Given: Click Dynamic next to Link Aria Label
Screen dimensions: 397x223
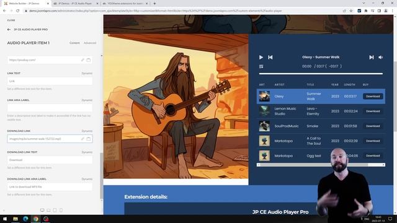Looking at the screenshot, I should [x=87, y=100].
